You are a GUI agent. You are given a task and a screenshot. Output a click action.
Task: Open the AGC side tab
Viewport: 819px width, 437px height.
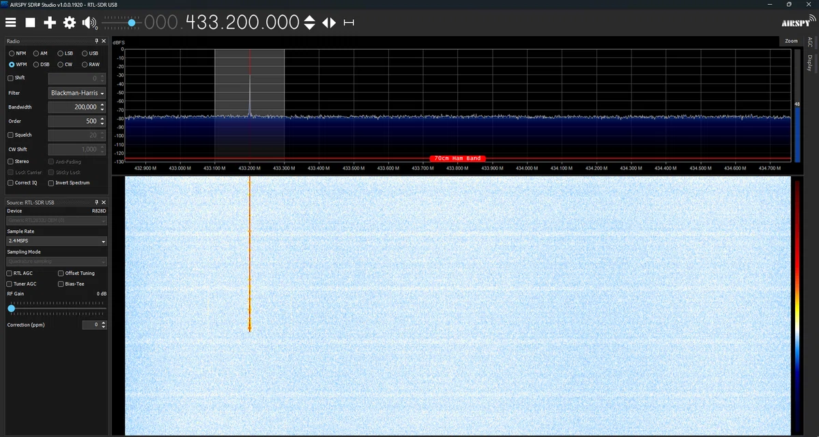point(809,42)
